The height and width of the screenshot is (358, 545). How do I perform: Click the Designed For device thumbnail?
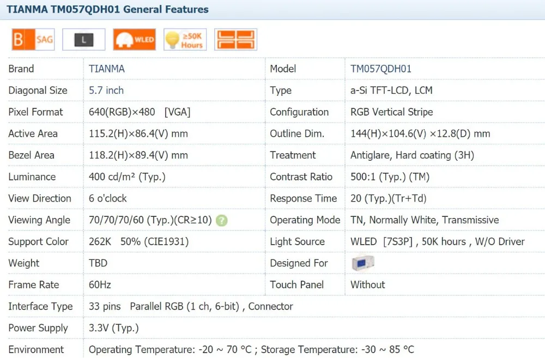click(362, 263)
